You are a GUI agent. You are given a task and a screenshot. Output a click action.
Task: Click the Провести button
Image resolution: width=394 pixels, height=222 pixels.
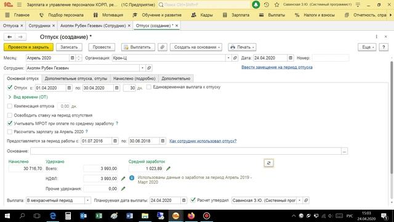coord(102,47)
